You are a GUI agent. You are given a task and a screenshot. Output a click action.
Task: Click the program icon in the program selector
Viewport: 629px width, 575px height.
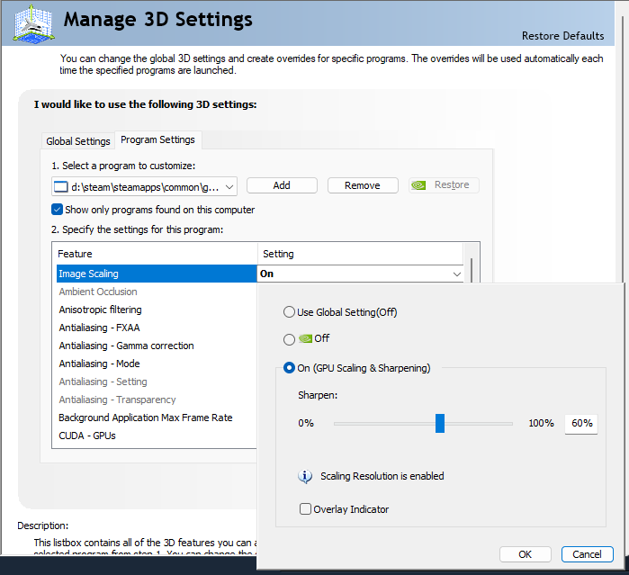[61, 186]
